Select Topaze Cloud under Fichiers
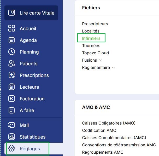The width and height of the screenshot is (159, 156). coord(95,53)
